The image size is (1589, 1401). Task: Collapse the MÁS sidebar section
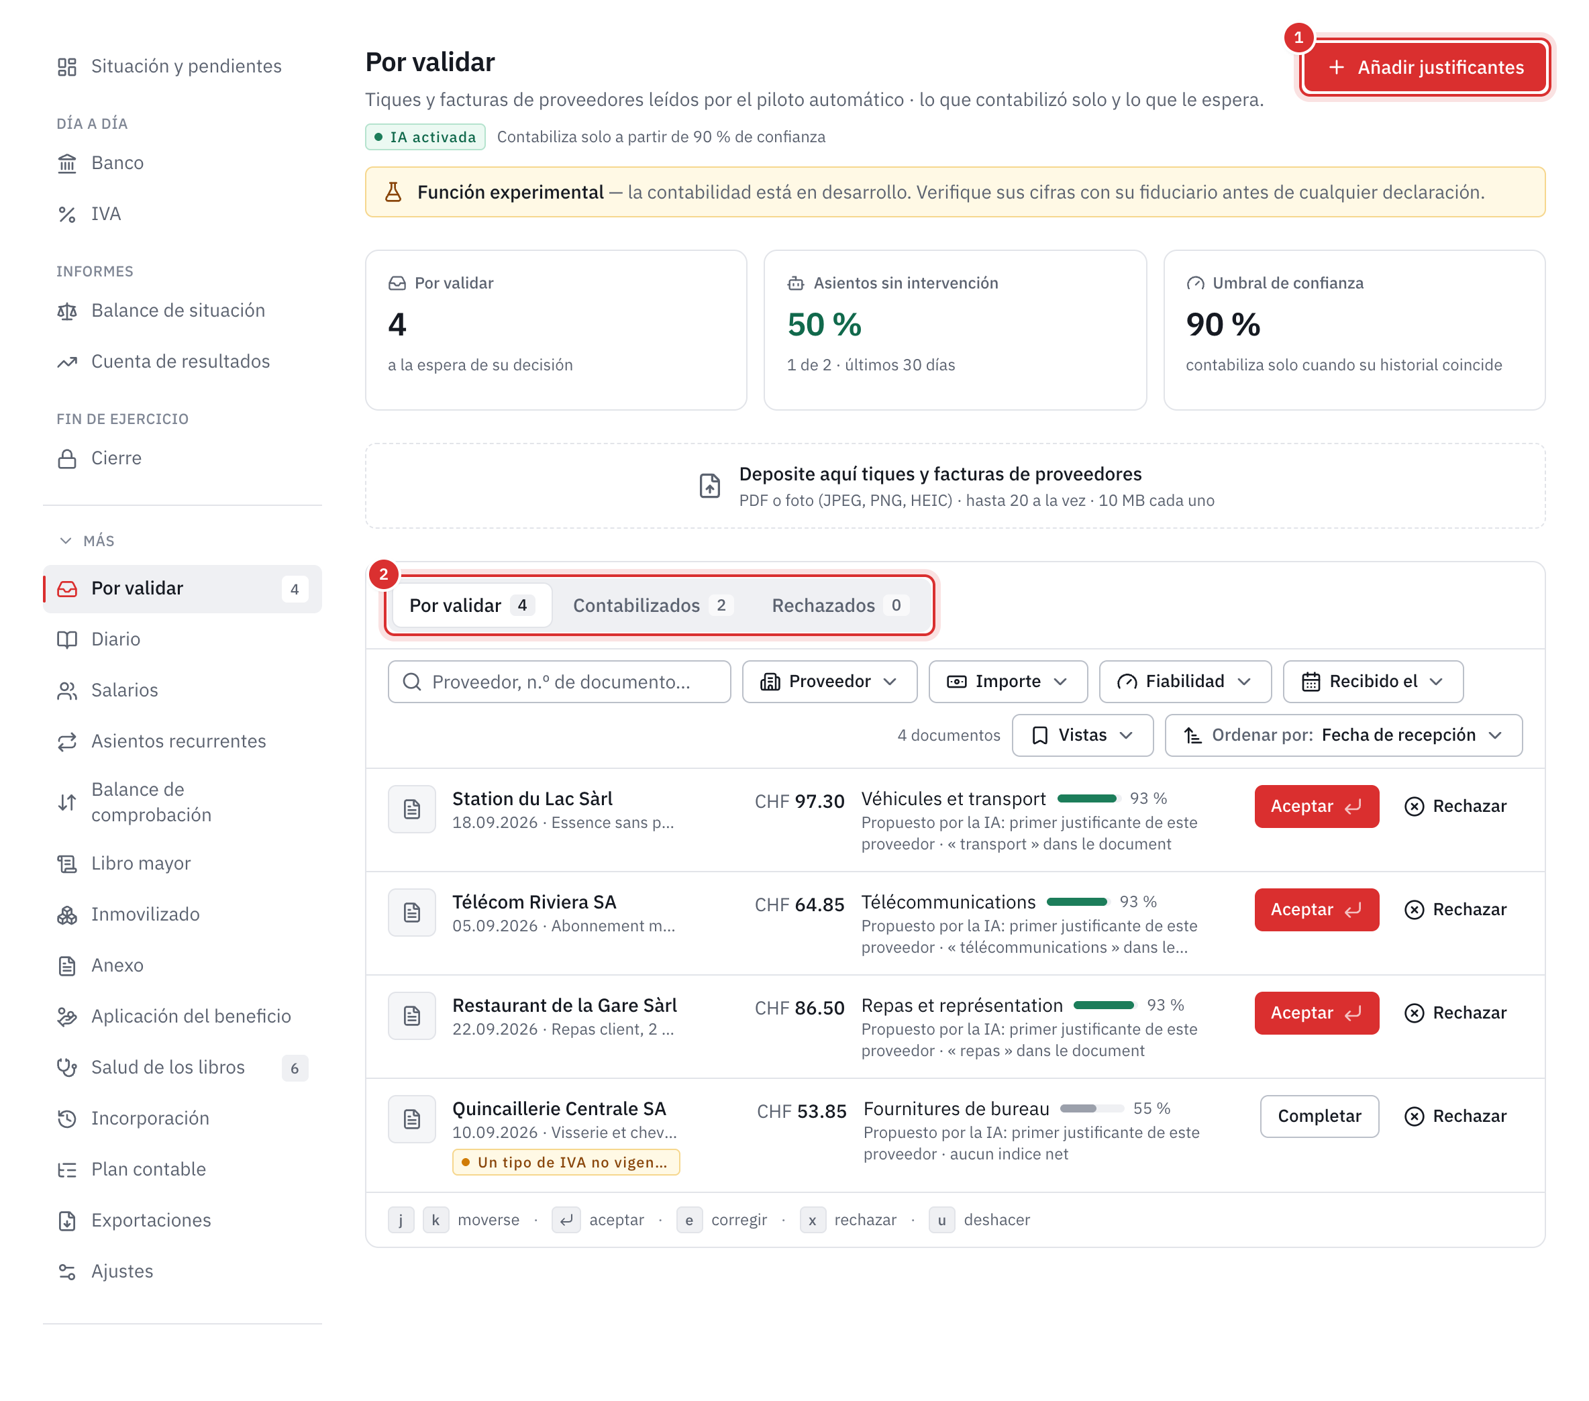pos(87,541)
